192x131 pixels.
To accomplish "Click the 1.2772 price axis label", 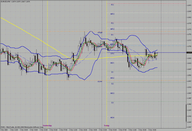I will click(189, 29).
